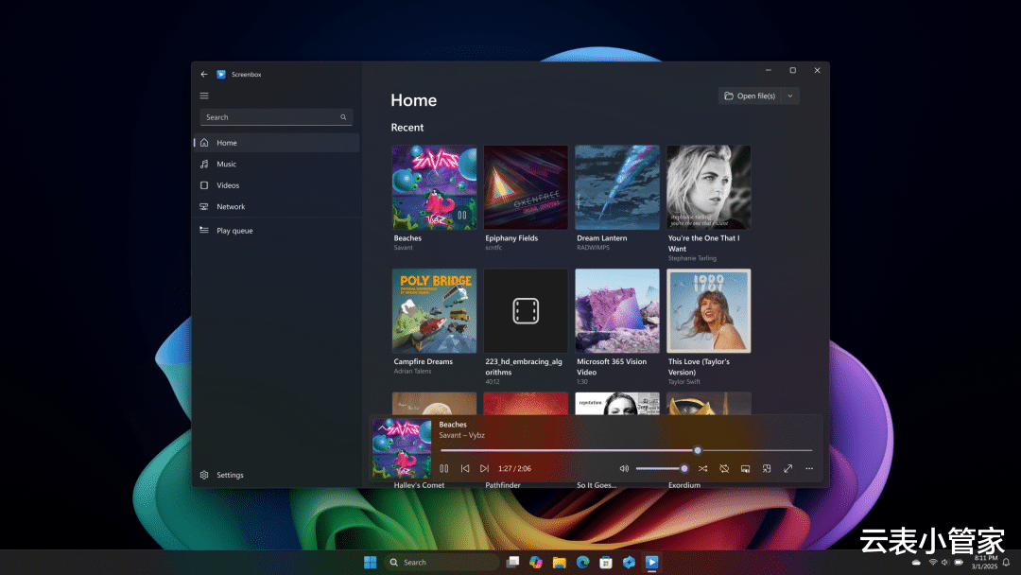Skip to the next track
The width and height of the screenshot is (1021, 575).
coord(484,468)
